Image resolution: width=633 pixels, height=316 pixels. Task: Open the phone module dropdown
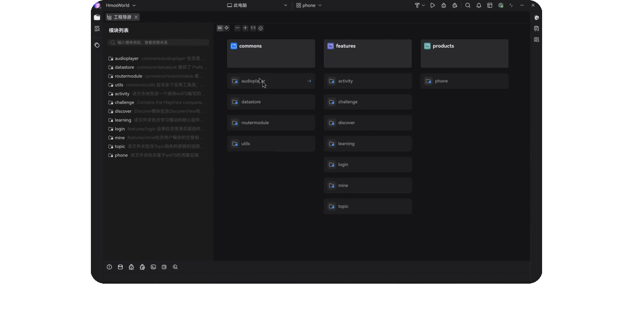(309, 5)
